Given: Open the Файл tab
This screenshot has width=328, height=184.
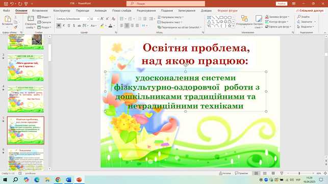Looking at the screenshot, I should click(x=7, y=11).
